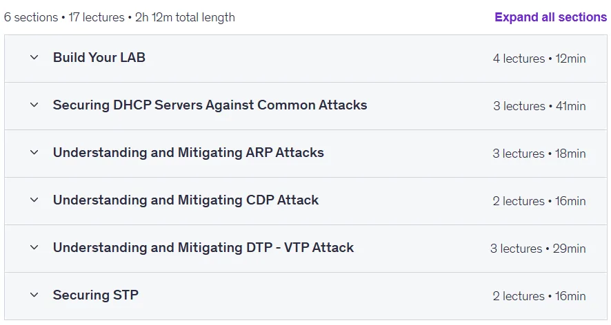
Task: Expand the Mitigating ARP Attacks chevron
Action: (x=34, y=153)
